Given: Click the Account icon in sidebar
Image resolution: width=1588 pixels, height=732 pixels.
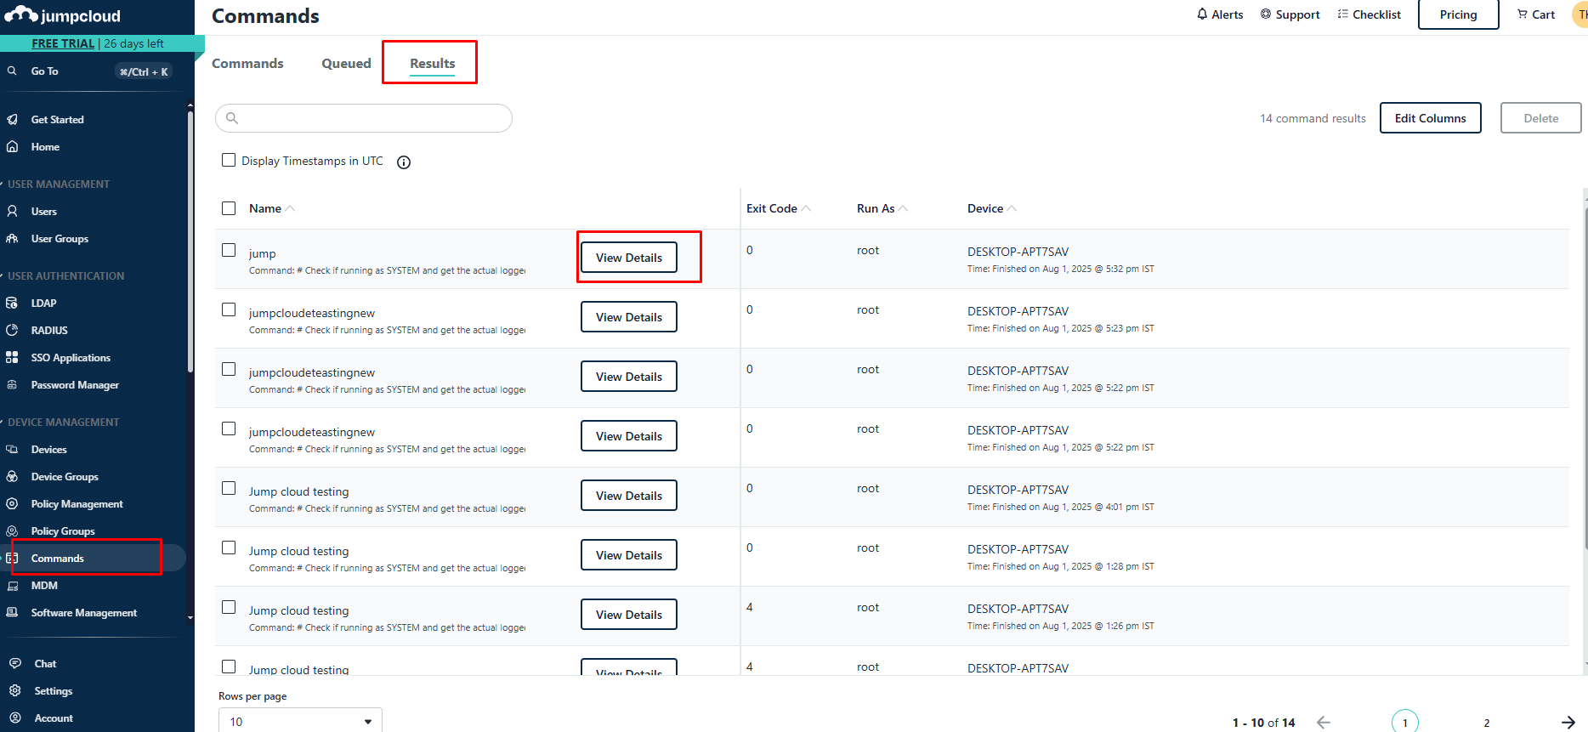Looking at the screenshot, I should tap(15, 718).
